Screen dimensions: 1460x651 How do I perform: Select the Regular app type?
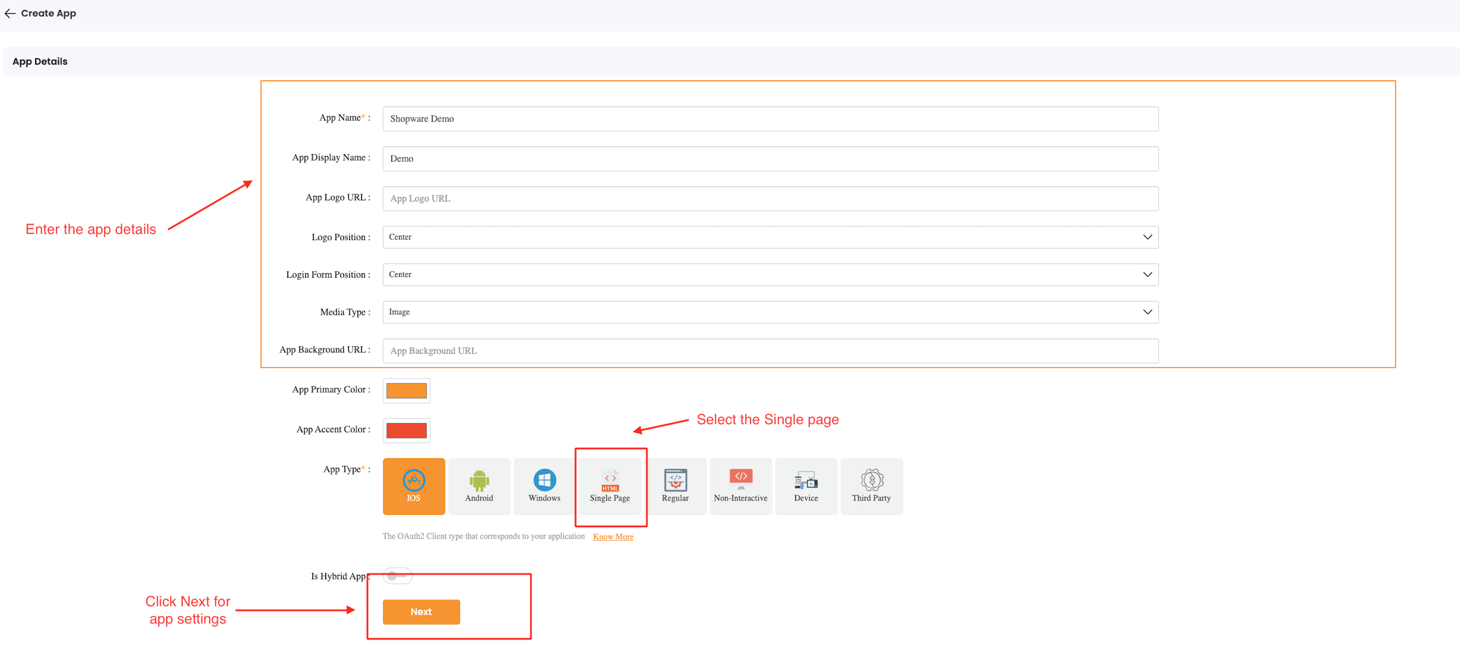[675, 486]
